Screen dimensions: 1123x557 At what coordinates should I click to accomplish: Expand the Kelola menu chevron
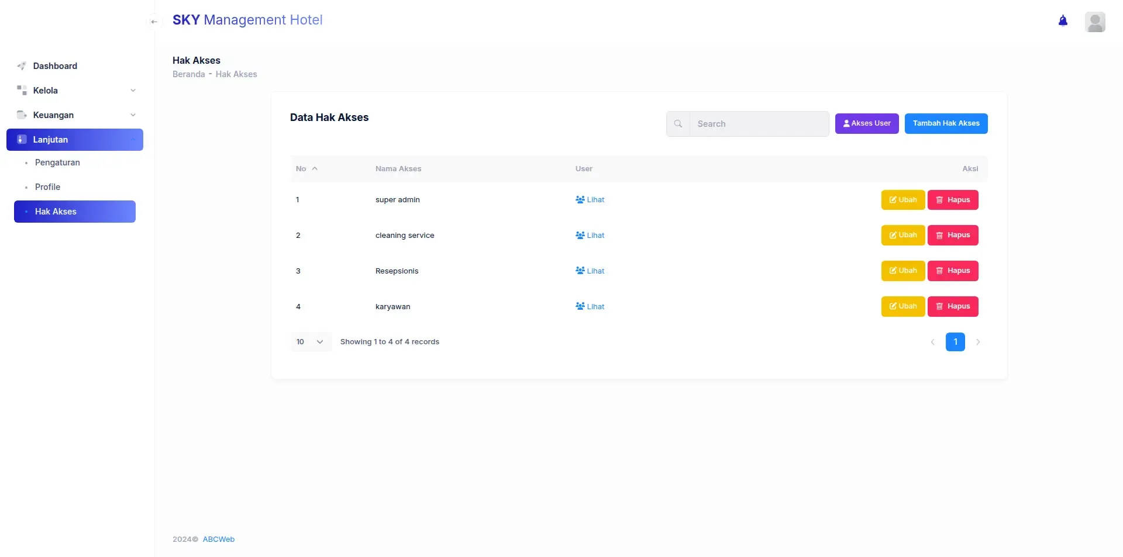pos(133,91)
